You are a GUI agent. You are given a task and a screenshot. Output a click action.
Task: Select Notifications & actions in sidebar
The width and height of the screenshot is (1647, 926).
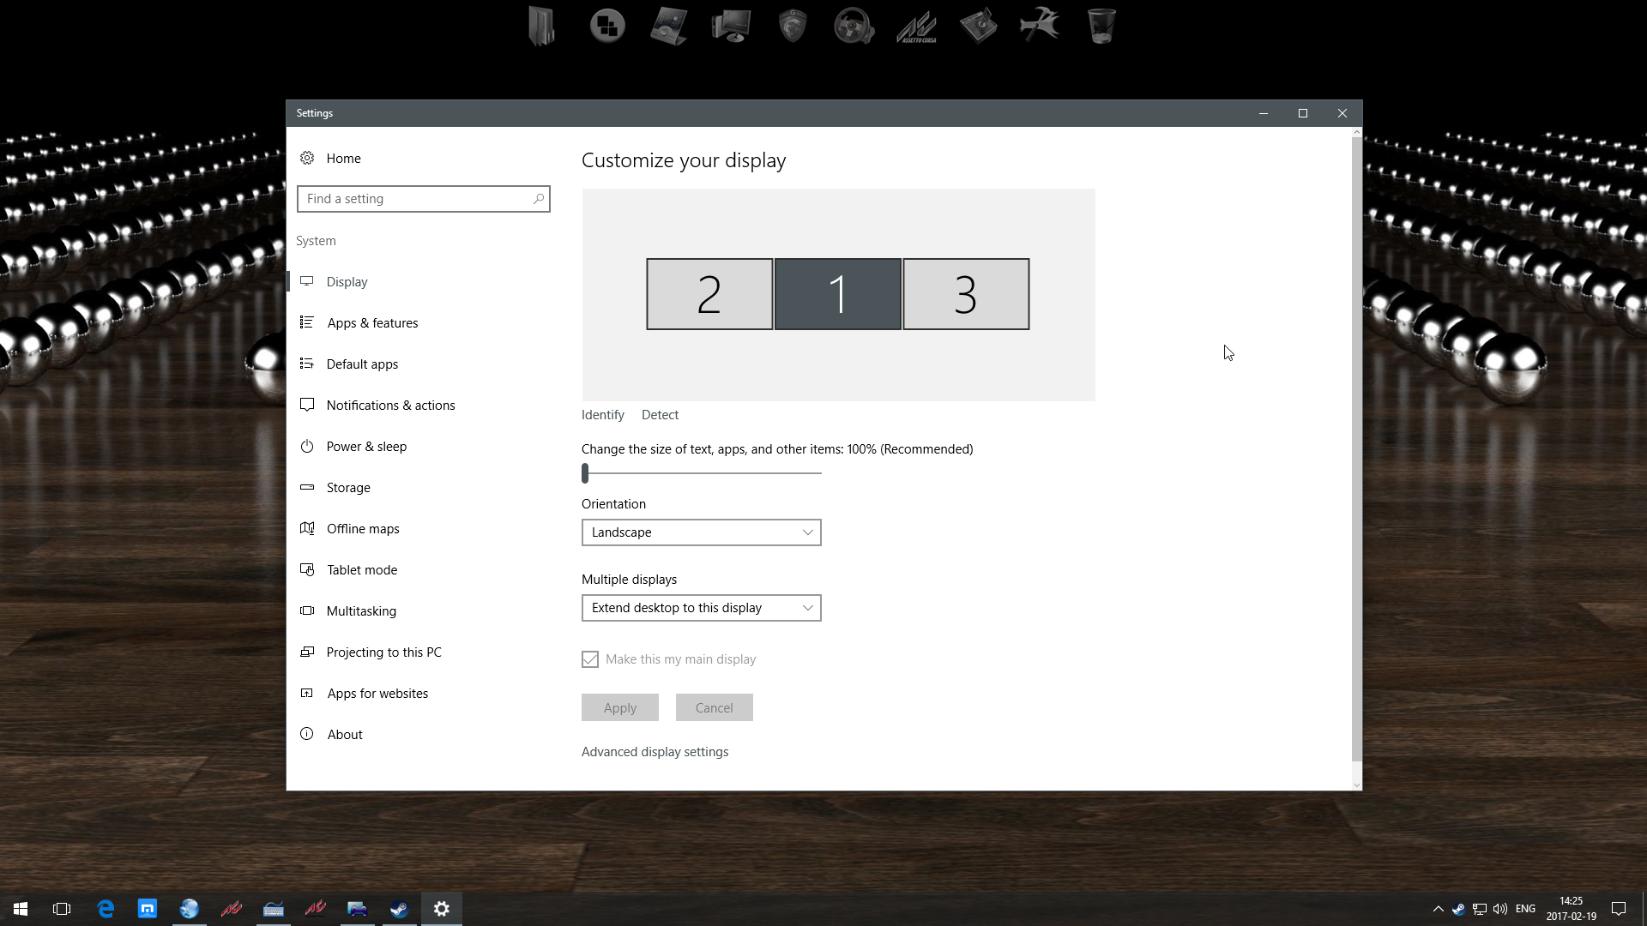pos(390,405)
